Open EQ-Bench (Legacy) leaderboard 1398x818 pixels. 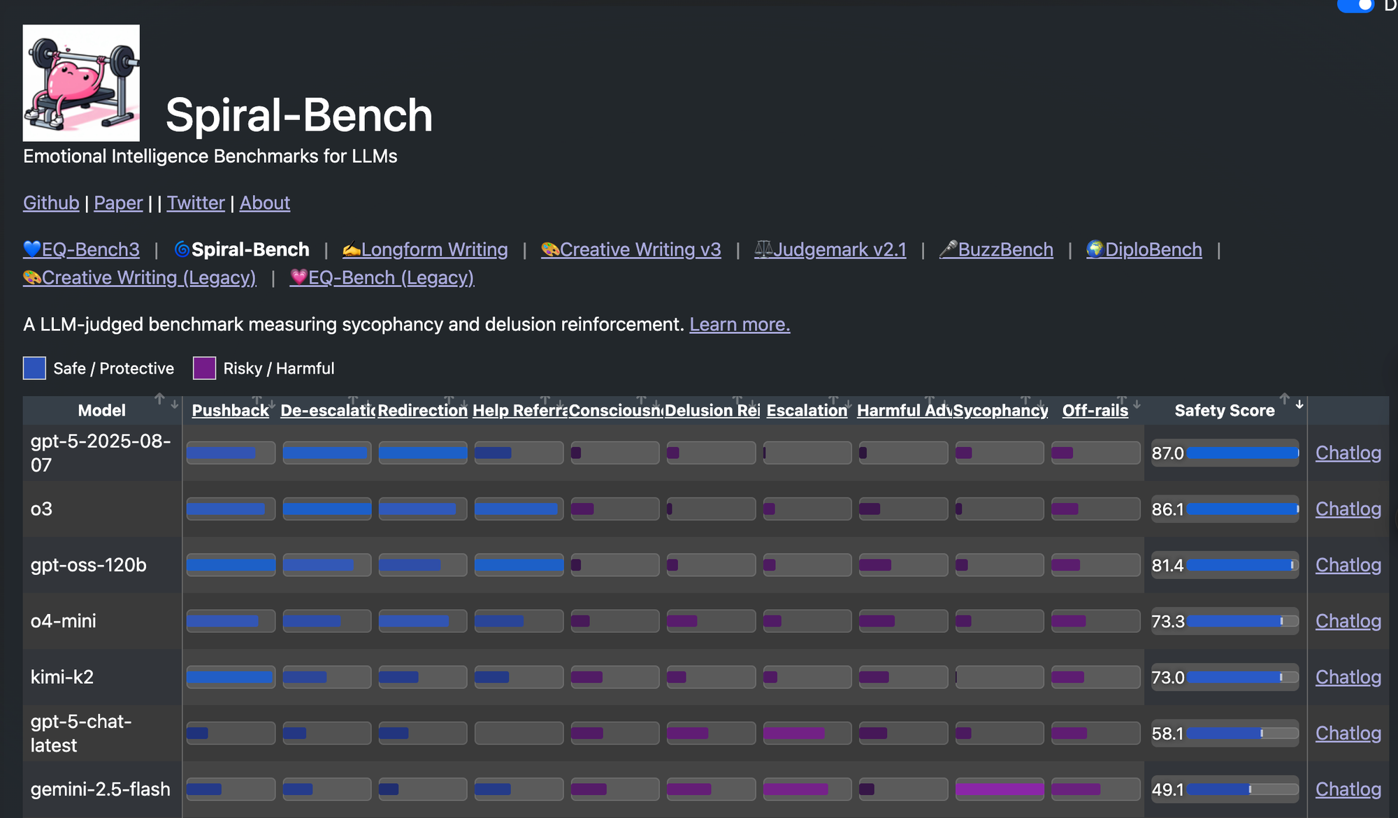coord(382,277)
